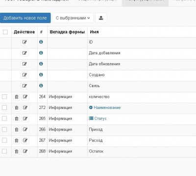Click field number 272
The width and height of the screenshot is (196, 176).
(42, 108)
